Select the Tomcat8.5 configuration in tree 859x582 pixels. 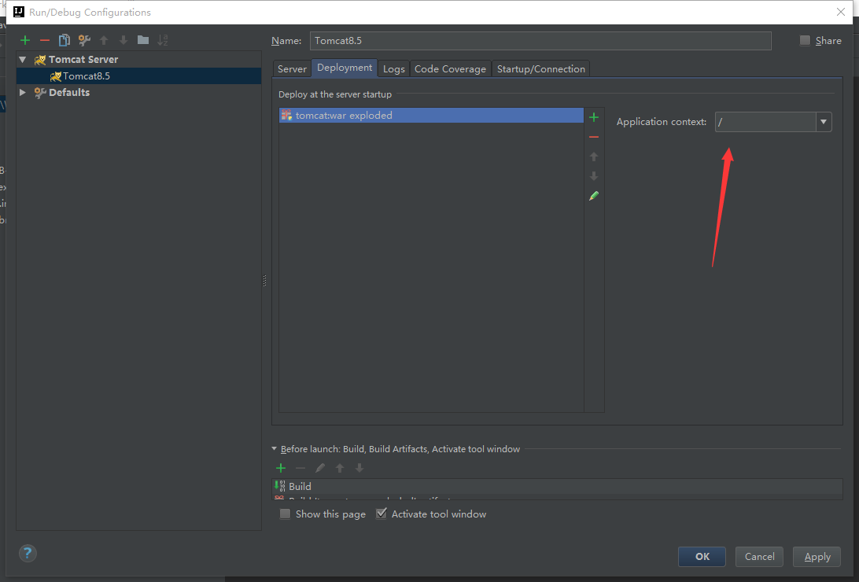tap(139, 76)
